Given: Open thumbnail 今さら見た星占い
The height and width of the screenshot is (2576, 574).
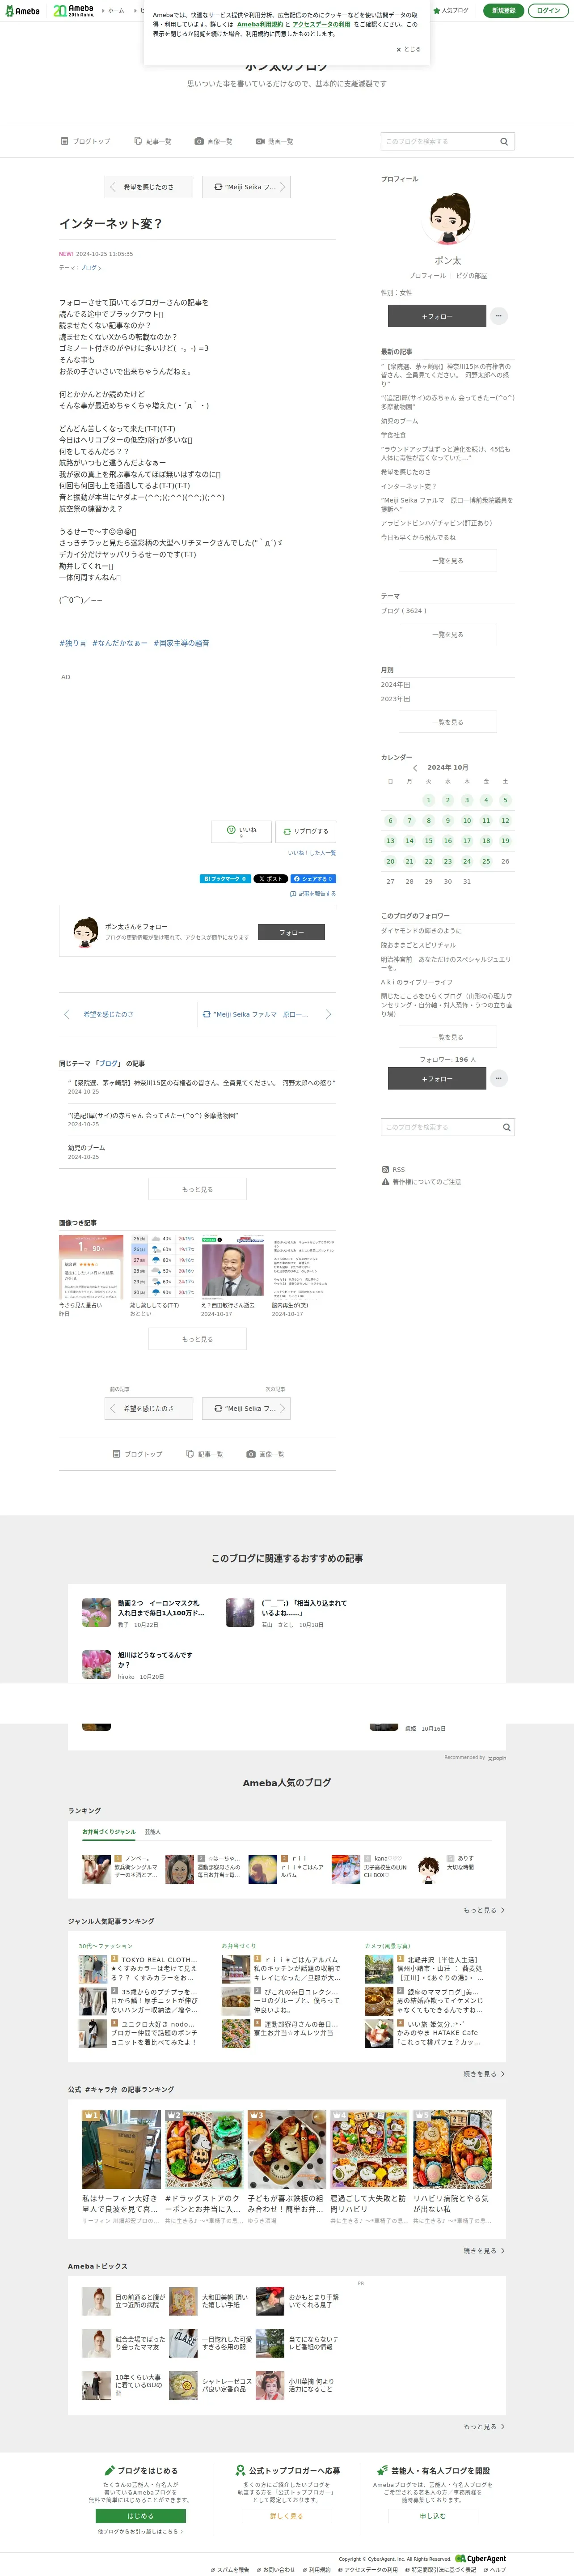Looking at the screenshot, I should (91, 1268).
